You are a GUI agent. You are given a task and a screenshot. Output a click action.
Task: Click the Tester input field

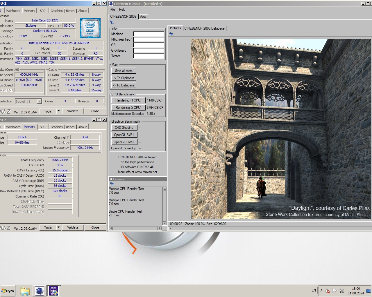(x=149, y=56)
